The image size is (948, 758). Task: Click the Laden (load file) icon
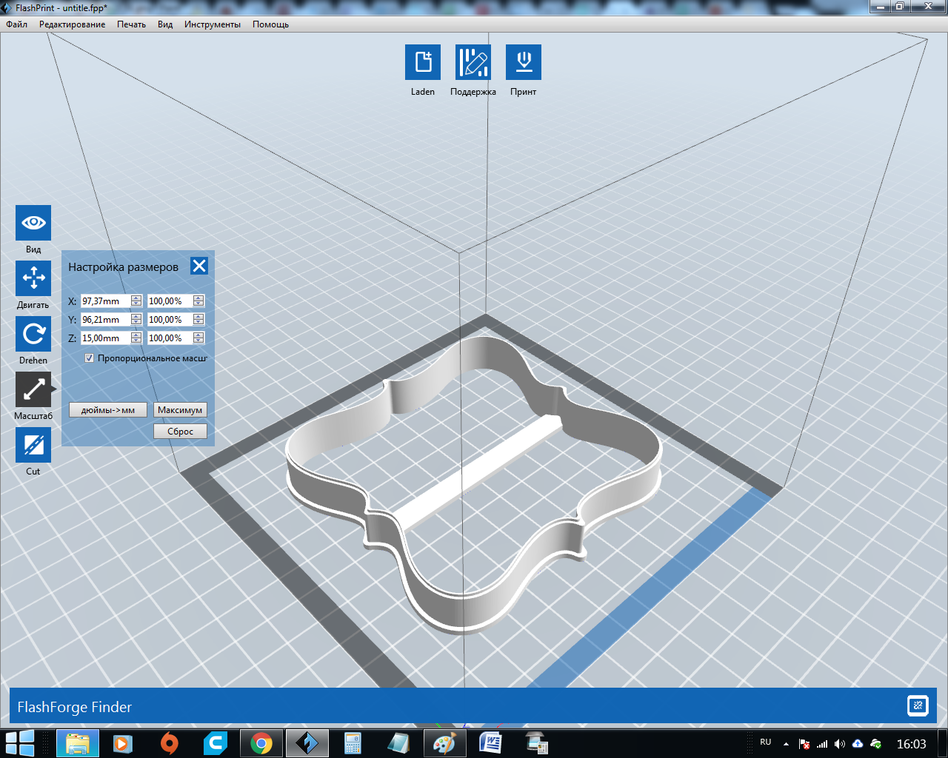tap(423, 62)
